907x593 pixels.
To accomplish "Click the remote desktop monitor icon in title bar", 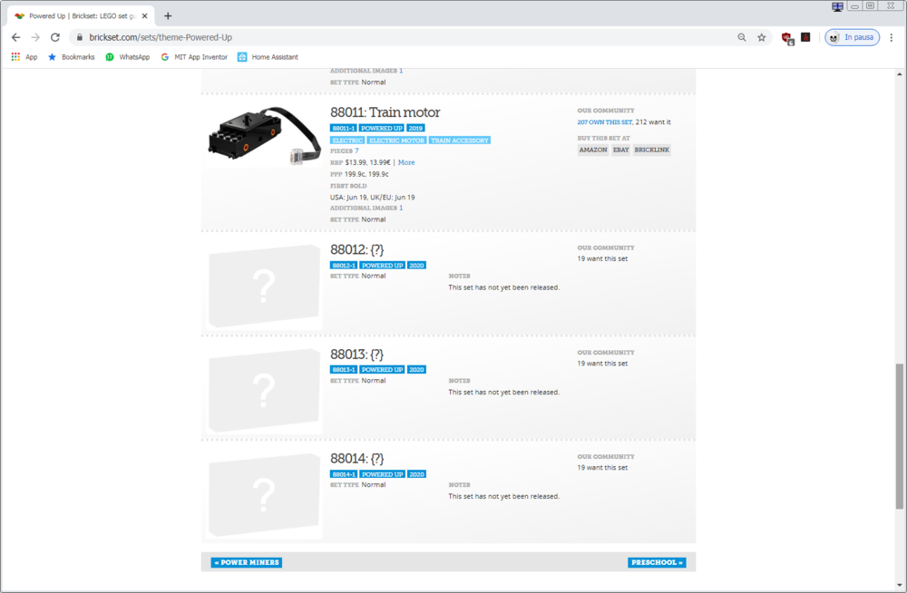I will coord(837,6).
